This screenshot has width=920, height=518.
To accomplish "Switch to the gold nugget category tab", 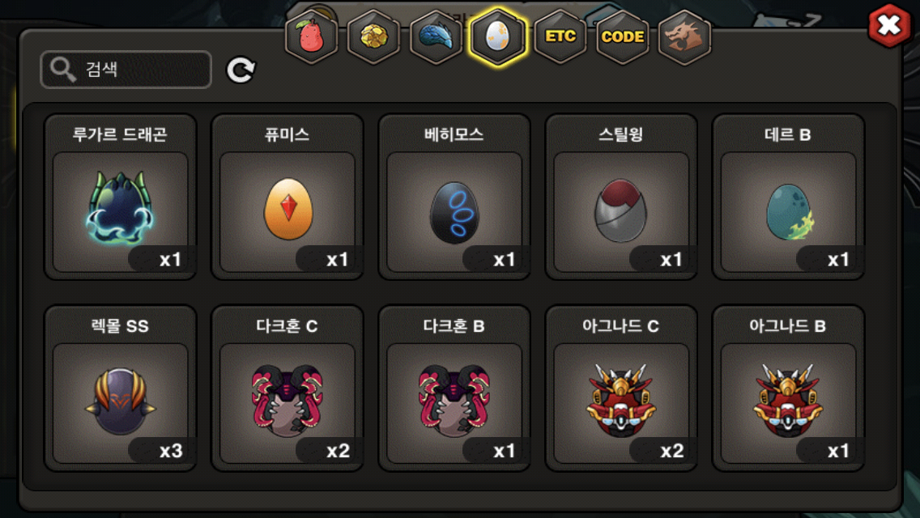I will click(374, 37).
